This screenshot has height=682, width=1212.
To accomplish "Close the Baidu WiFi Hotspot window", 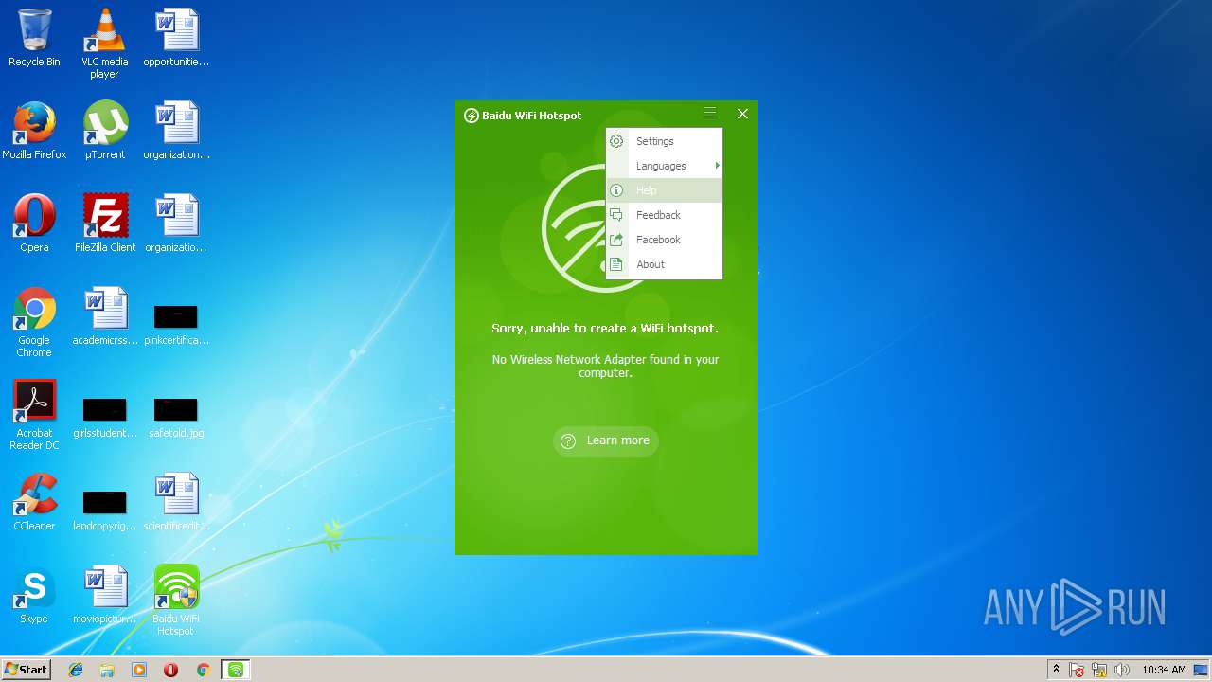I will coord(742,114).
